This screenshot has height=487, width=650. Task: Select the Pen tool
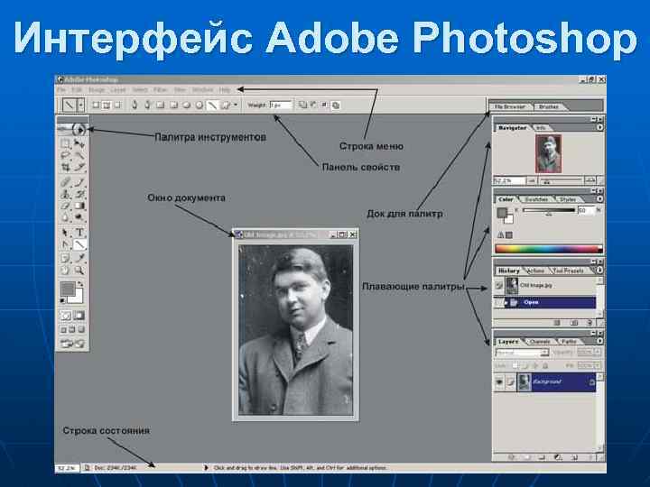coord(65,244)
